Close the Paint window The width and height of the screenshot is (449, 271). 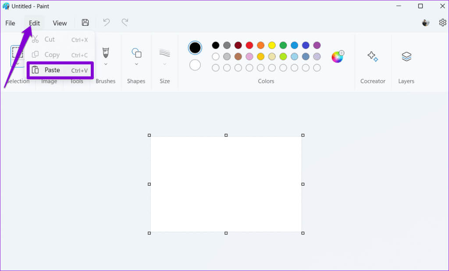coord(442,6)
